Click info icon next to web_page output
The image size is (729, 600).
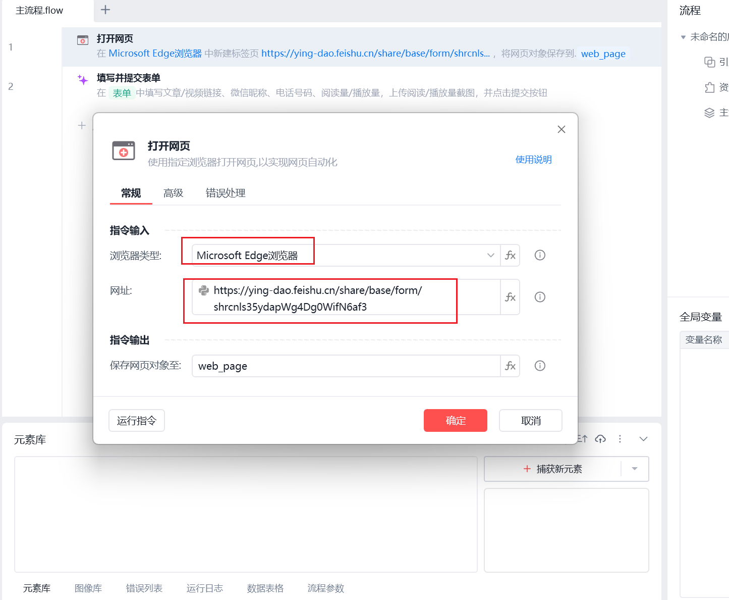click(x=540, y=366)
